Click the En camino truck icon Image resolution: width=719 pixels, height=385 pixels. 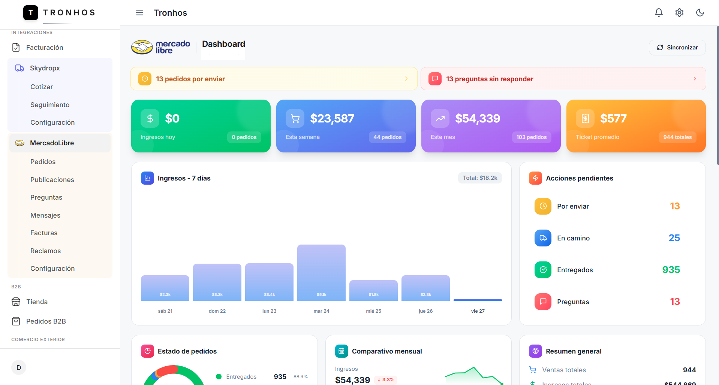coord(543,238)
